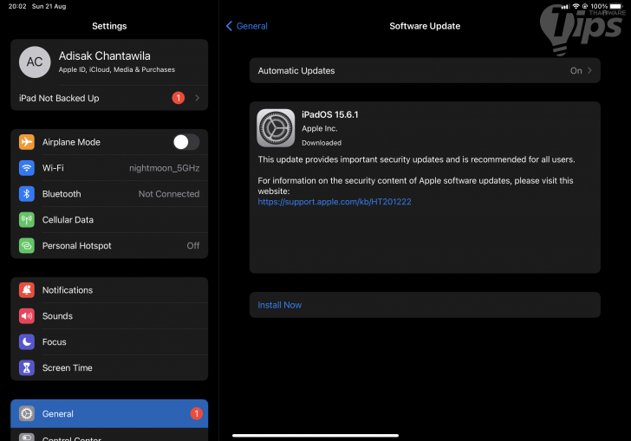Image resolution: width=631 pixels, height=441 pixels.
Task: Open Wi-Fi settings row
Action: pyautogui.click(x=109, y=168)
